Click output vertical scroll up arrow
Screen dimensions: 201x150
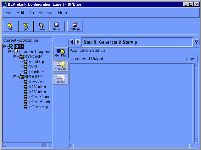click(196, 65)
